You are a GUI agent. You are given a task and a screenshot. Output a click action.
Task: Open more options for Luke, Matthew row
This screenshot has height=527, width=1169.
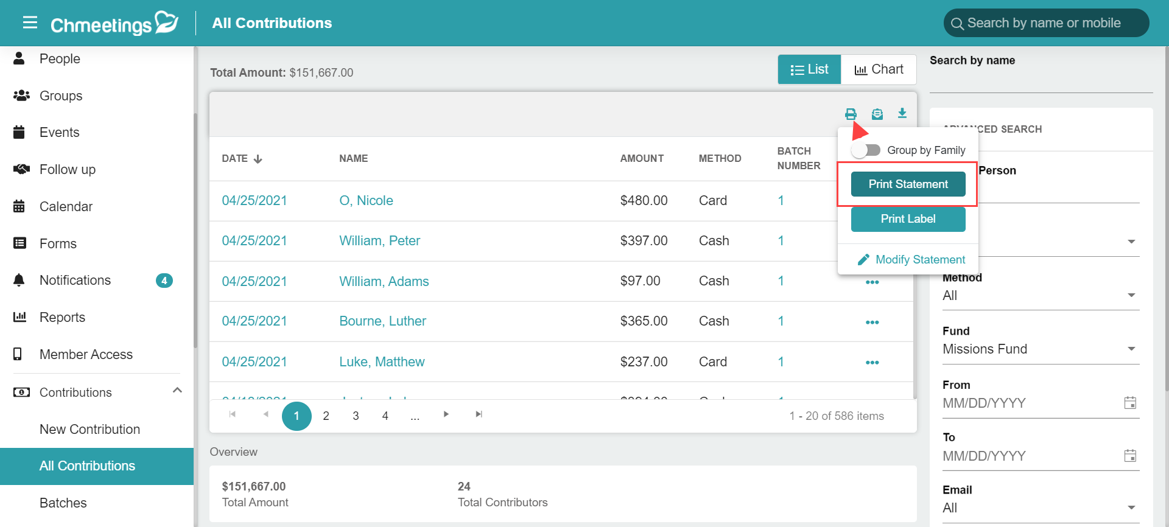point(872,363)
